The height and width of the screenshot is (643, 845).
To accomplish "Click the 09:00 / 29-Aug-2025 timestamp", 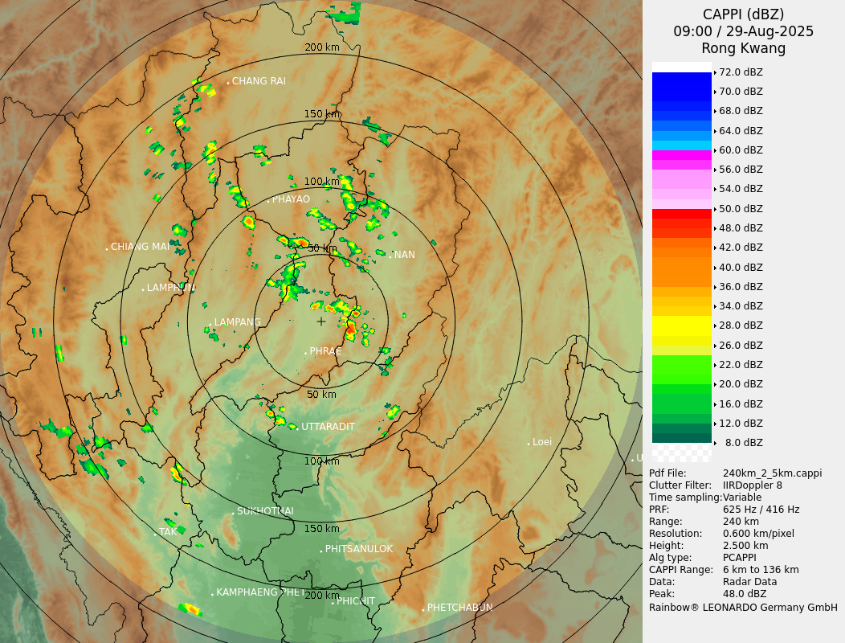I will [x=743, y=31].
